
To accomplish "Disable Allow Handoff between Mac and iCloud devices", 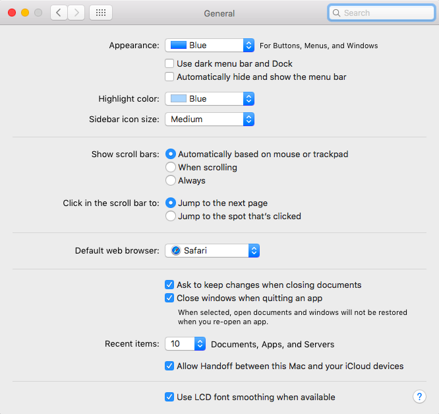I will click(x=169, y=366).
